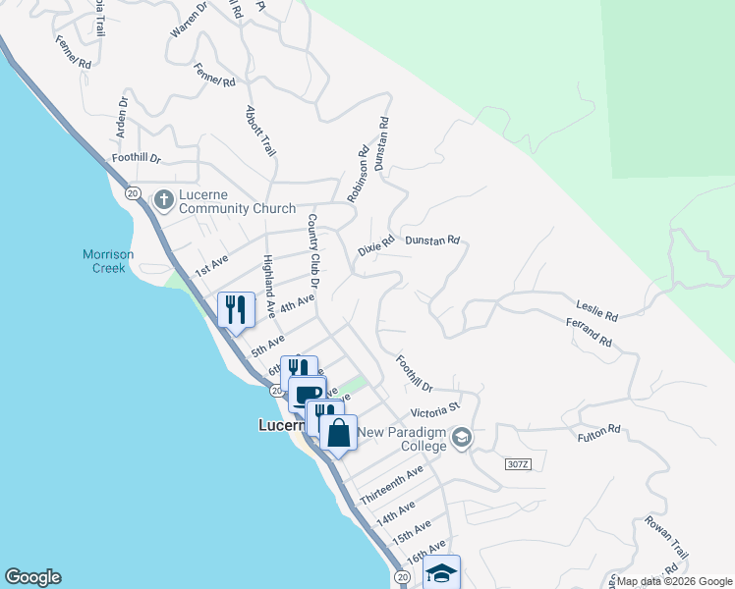Click the Lucerne Community Church label

[x=237, y=202]
